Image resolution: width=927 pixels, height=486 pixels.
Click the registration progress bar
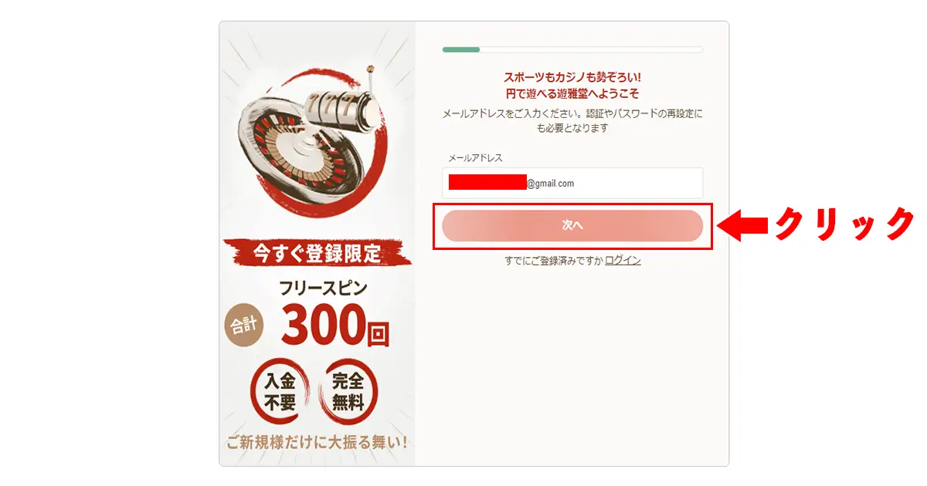click(x=572, y=47)
